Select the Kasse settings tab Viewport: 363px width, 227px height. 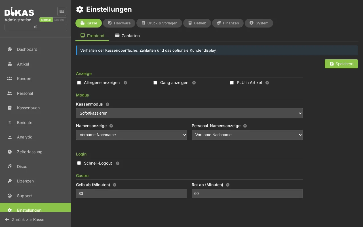88,23
